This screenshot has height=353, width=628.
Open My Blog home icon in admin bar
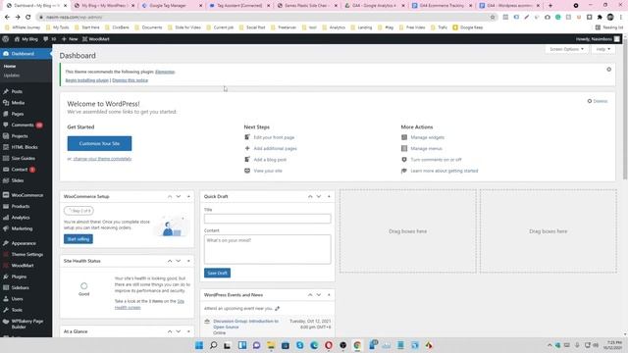17,39
